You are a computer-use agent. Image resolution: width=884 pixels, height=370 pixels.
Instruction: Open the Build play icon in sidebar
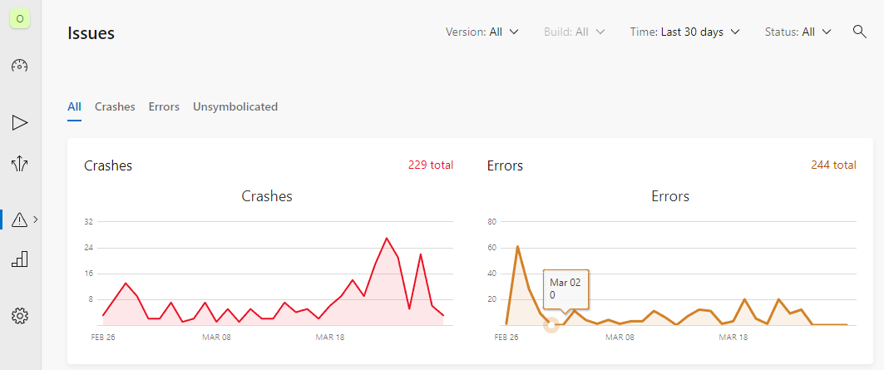click(x=20, y=123)
